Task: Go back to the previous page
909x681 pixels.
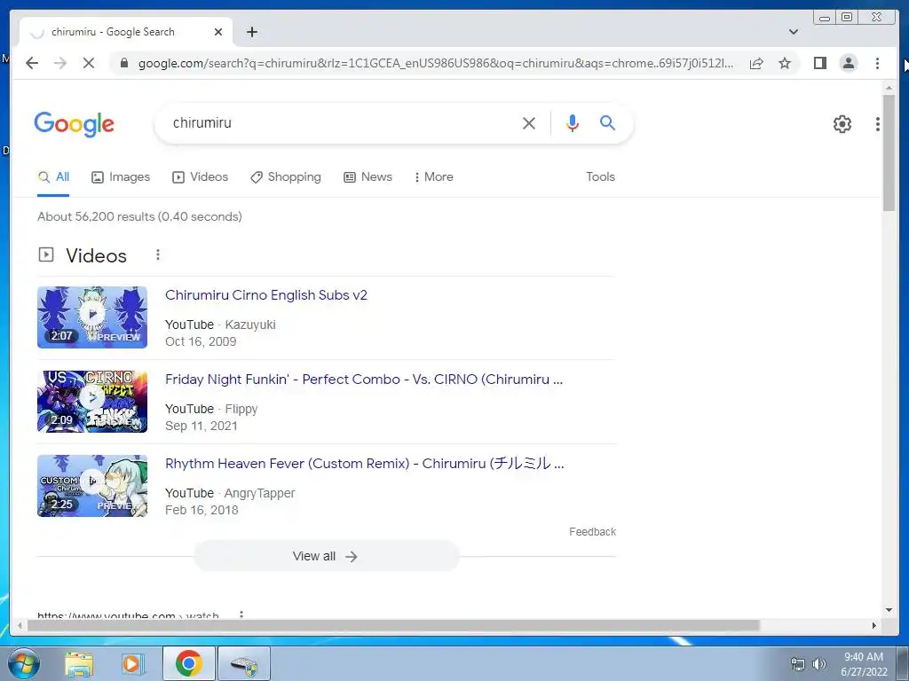Action: click(x=32, y=63)
